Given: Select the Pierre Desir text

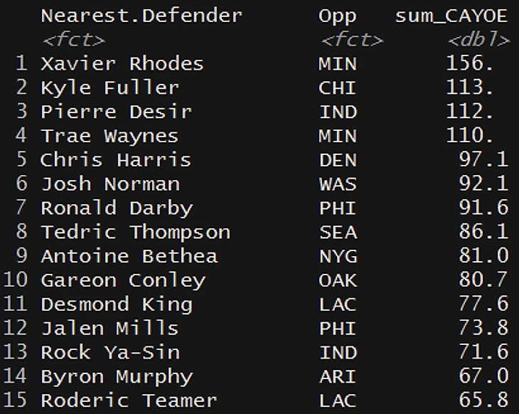Looking at the screenshot, I should pyautogui.click(x=116, y=112).
